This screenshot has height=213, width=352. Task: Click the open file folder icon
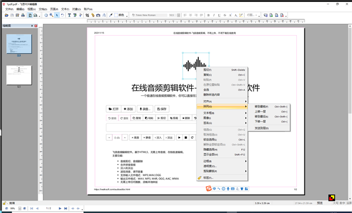pyautogui.click(x=6, y=15)
